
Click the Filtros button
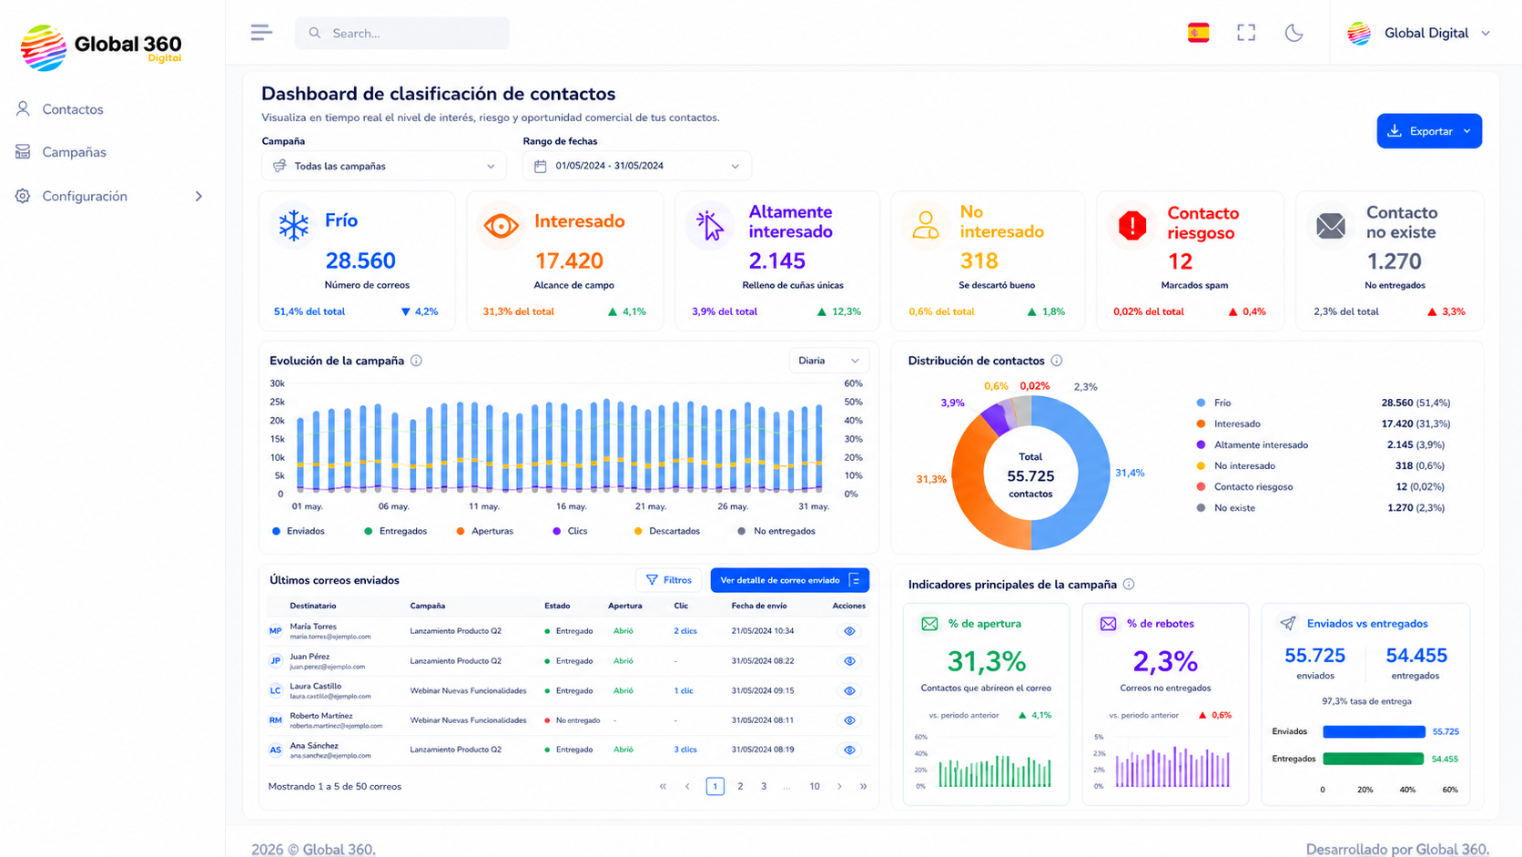pos(669,580)
